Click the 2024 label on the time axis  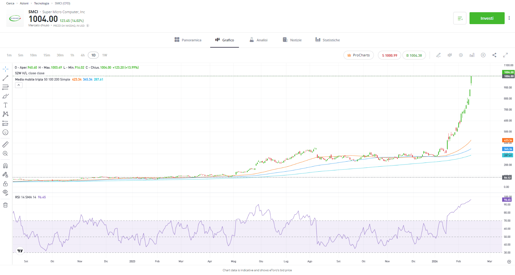[435, 261]
